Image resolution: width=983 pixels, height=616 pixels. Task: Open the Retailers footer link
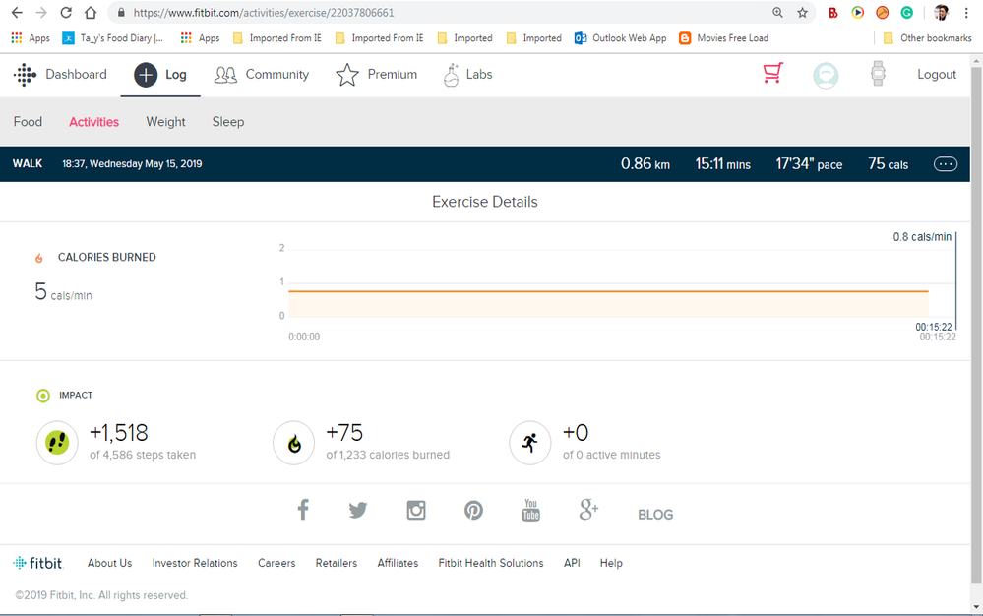(336, 563)
